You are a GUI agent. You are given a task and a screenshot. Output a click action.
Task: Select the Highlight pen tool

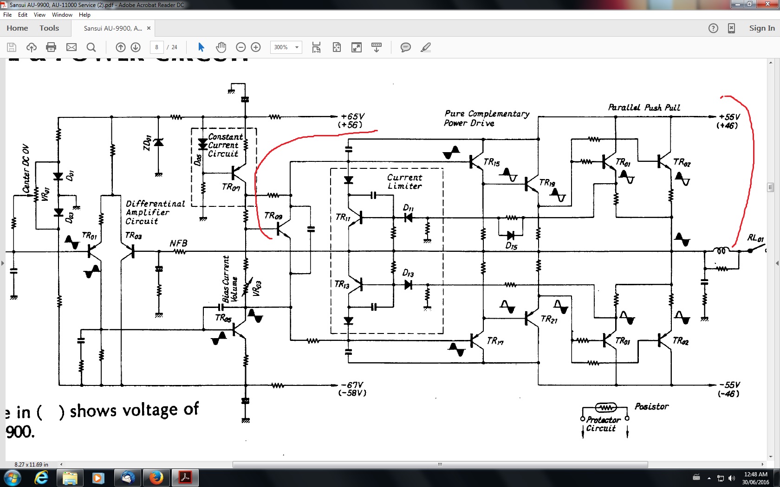pos(426,47)
